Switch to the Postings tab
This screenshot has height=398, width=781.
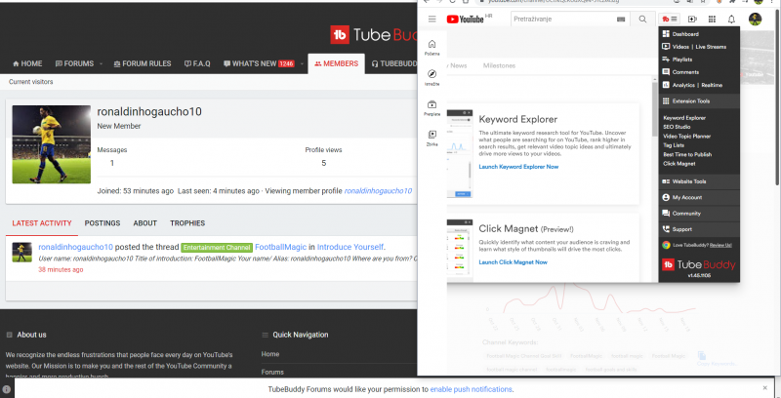click(x=103, y=222)
